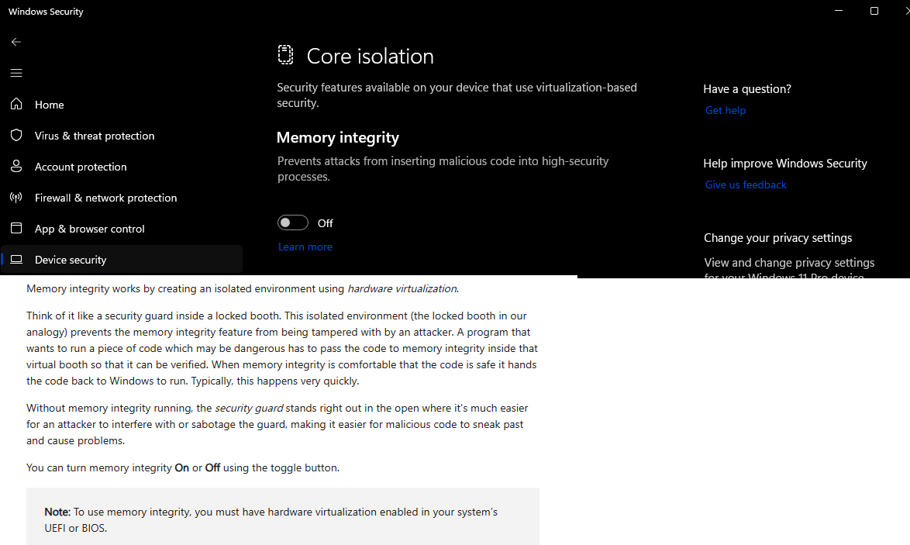
Task: Click the italic hardware virtualization text
Action: (x=402, y=288)
